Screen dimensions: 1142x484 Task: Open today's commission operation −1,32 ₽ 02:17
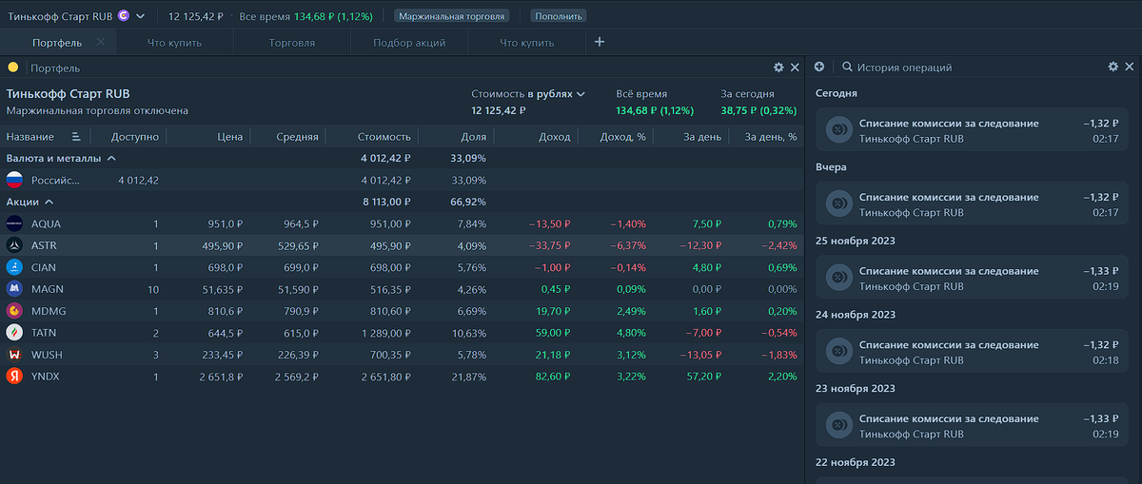point(971,129)
